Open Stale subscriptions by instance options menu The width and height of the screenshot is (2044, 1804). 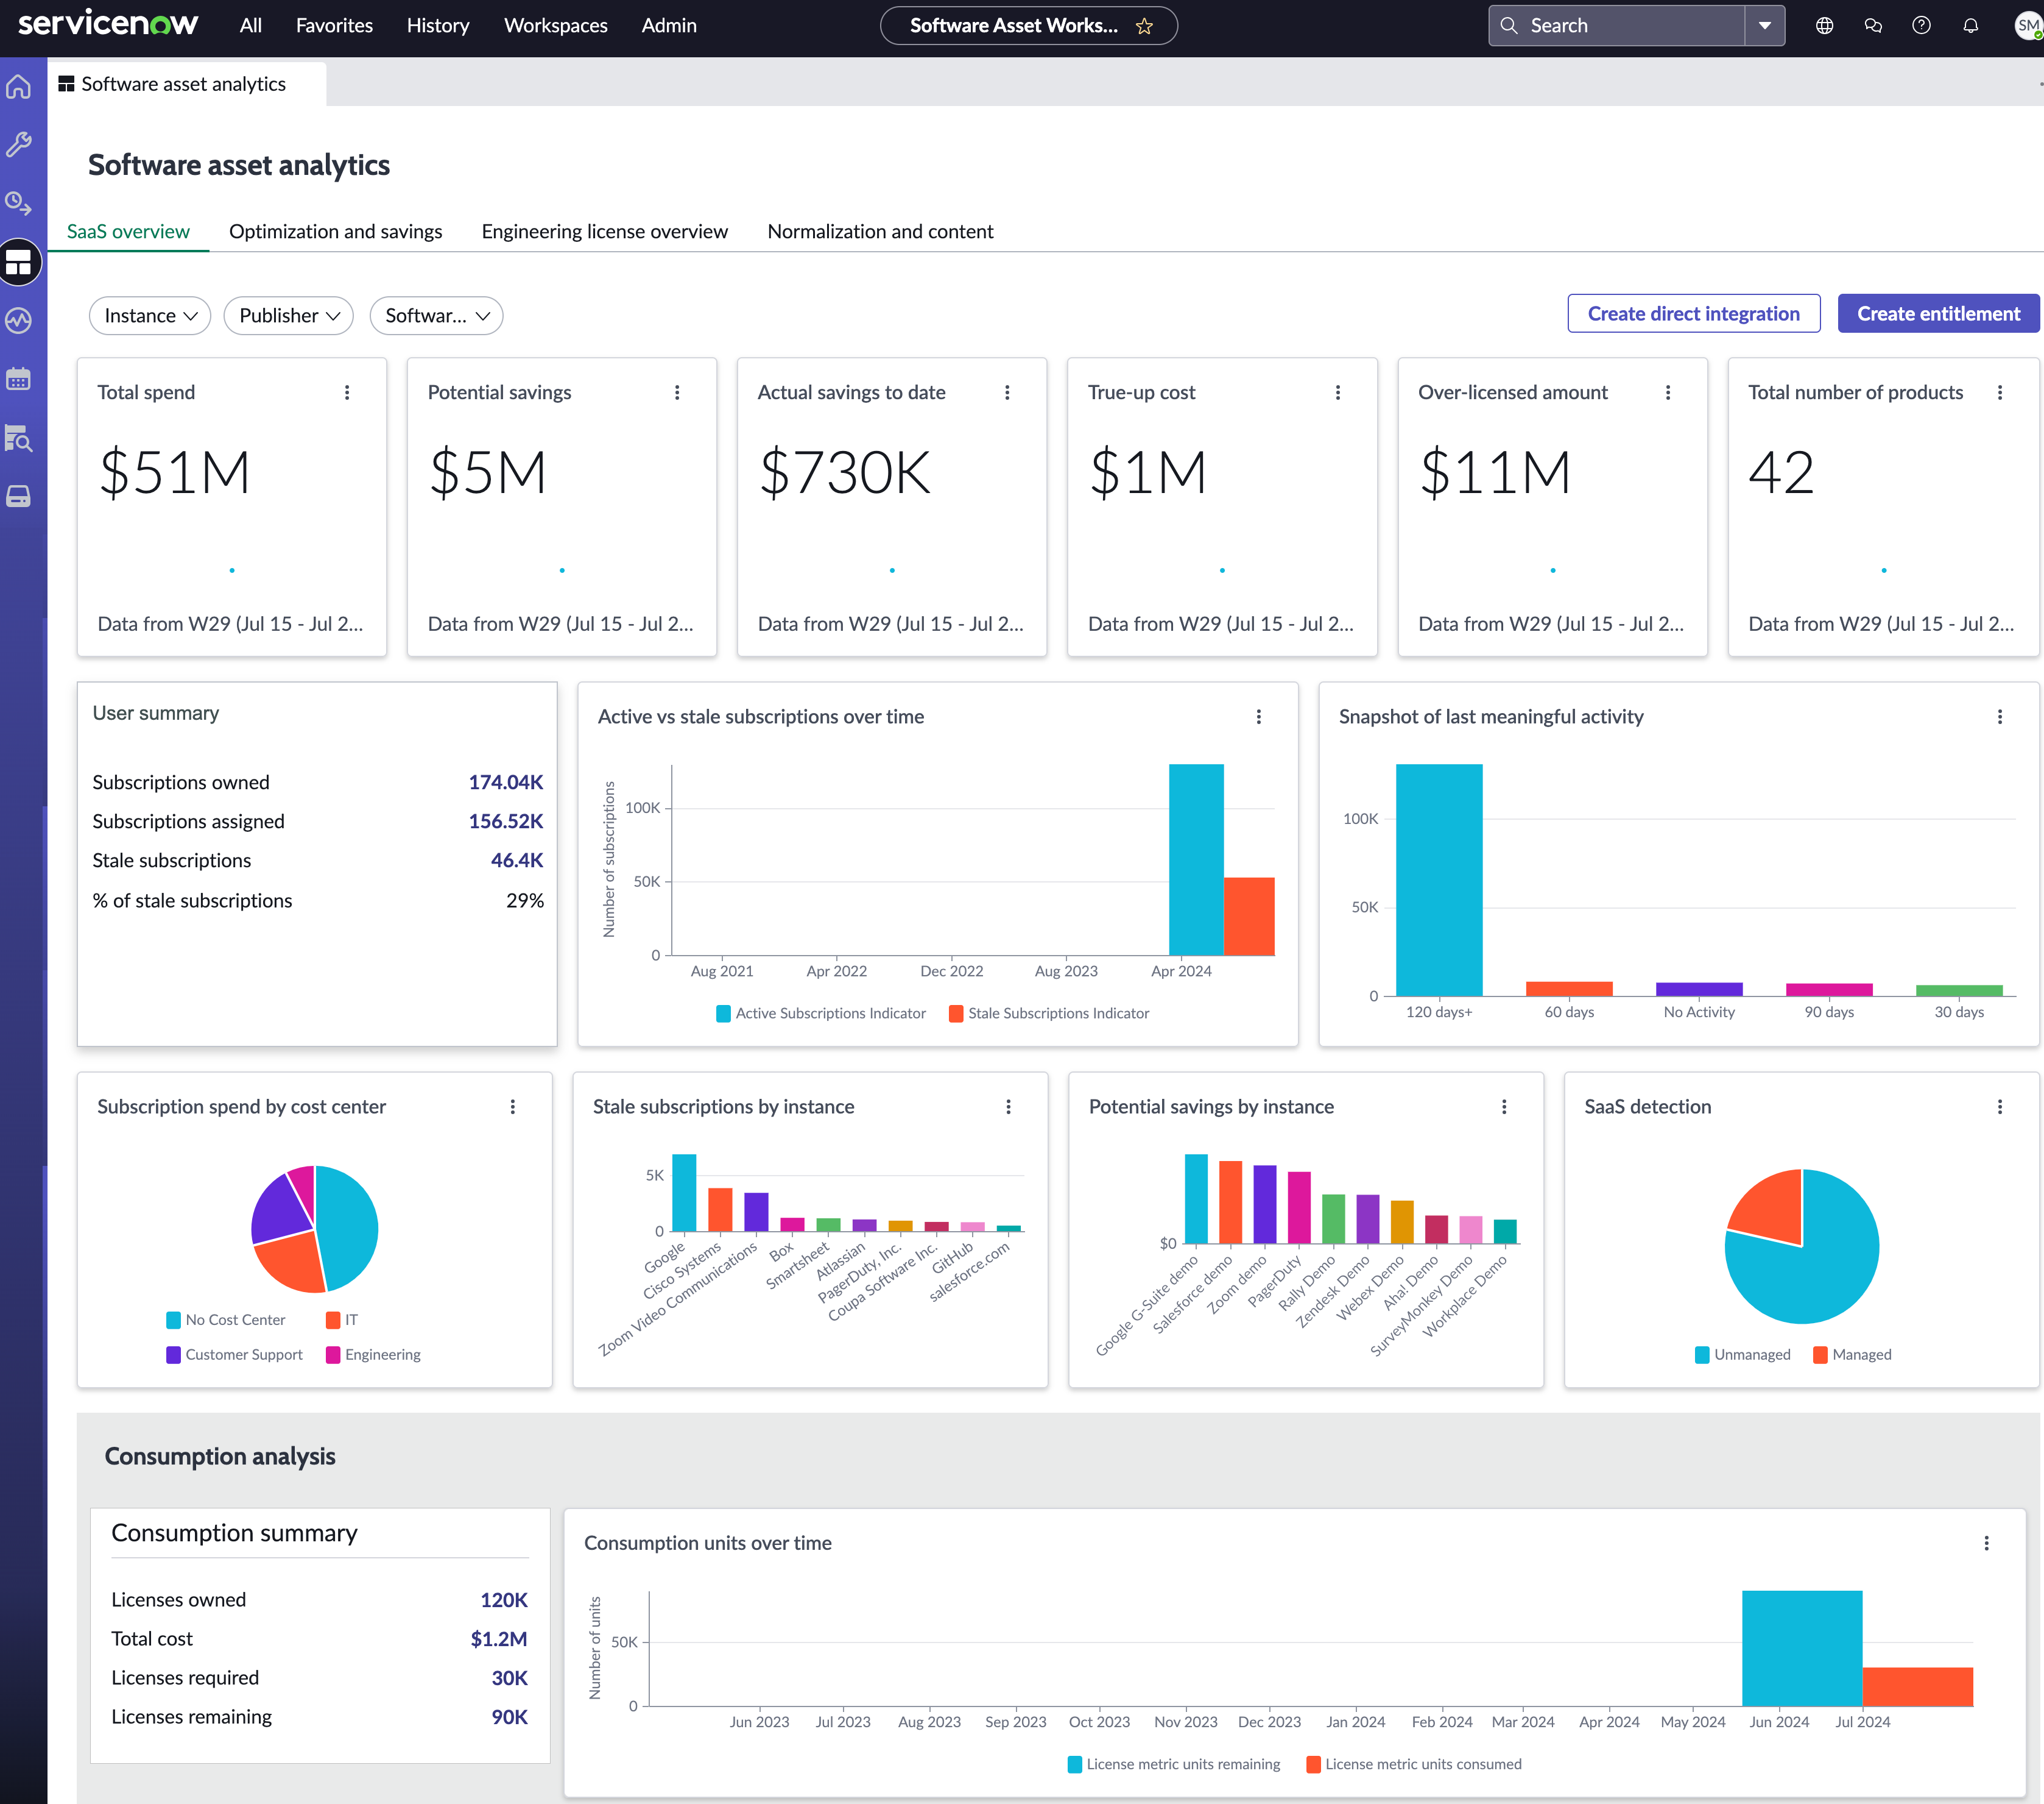tap(1008, 1107)
